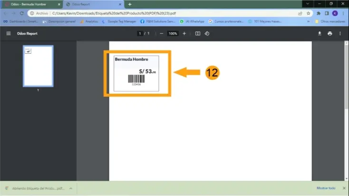Open the browser extensions puzzle icon
The width and height of the screenshot is (349, 196).
[x=319, y=13]
